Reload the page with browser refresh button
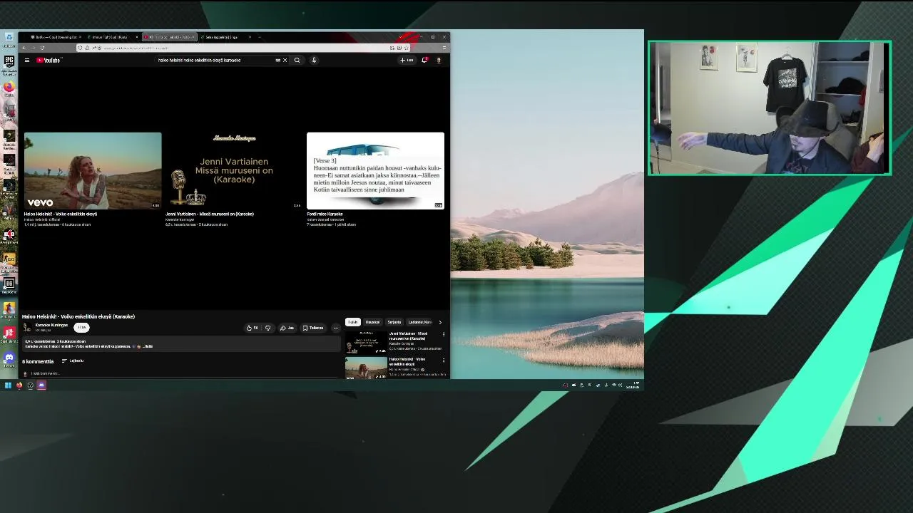The height and width of the screenshot is (513, 913). 42,48
